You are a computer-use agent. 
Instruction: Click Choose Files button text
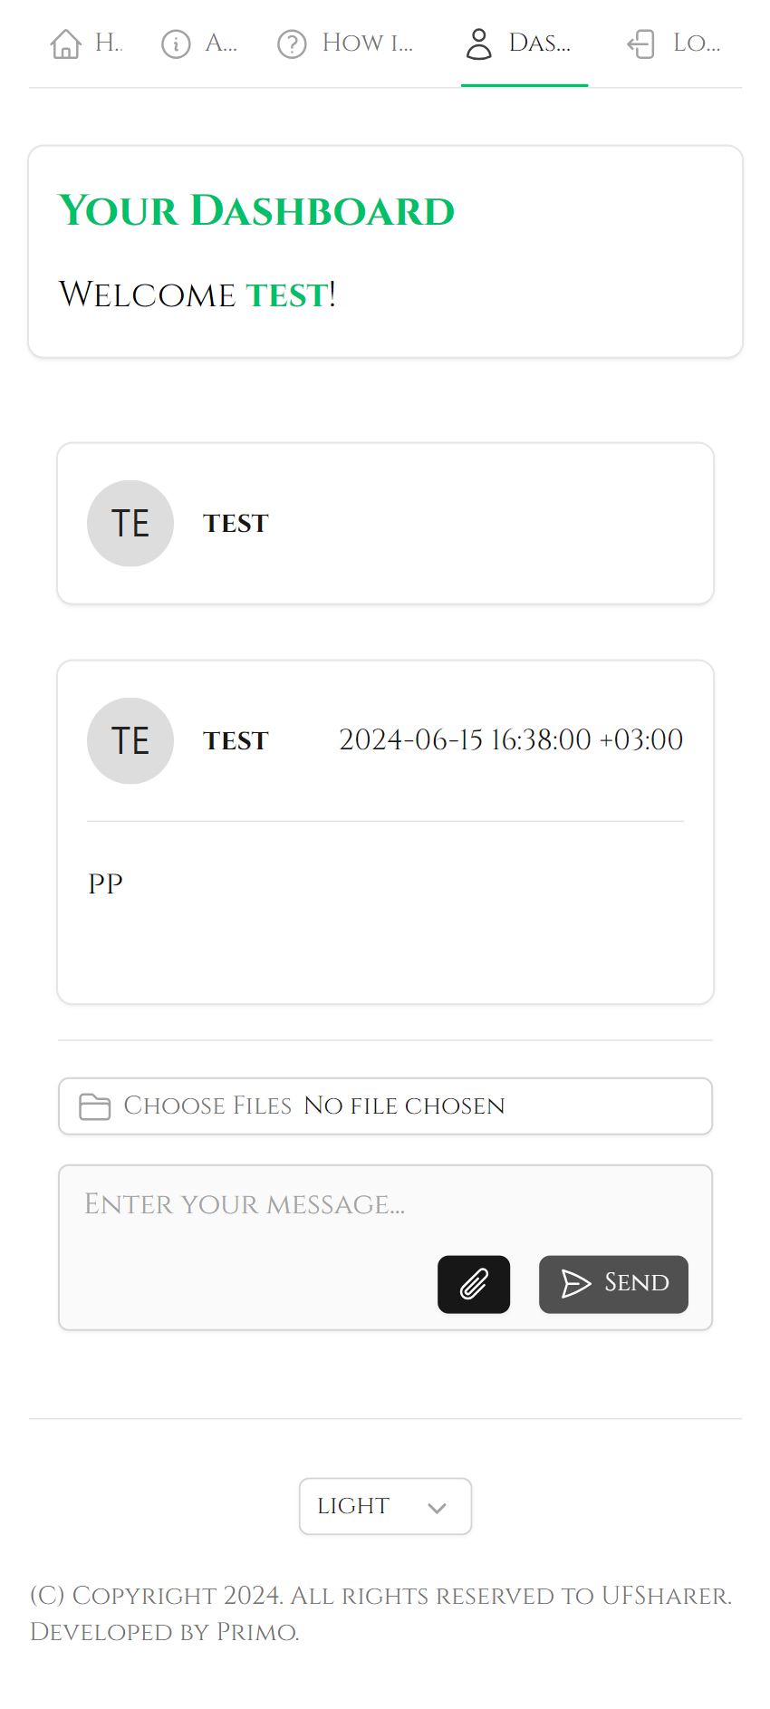click(x=207, y=1106)
